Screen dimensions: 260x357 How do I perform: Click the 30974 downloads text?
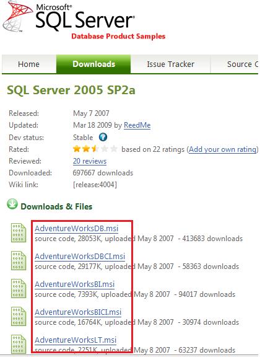pos(210,322)
